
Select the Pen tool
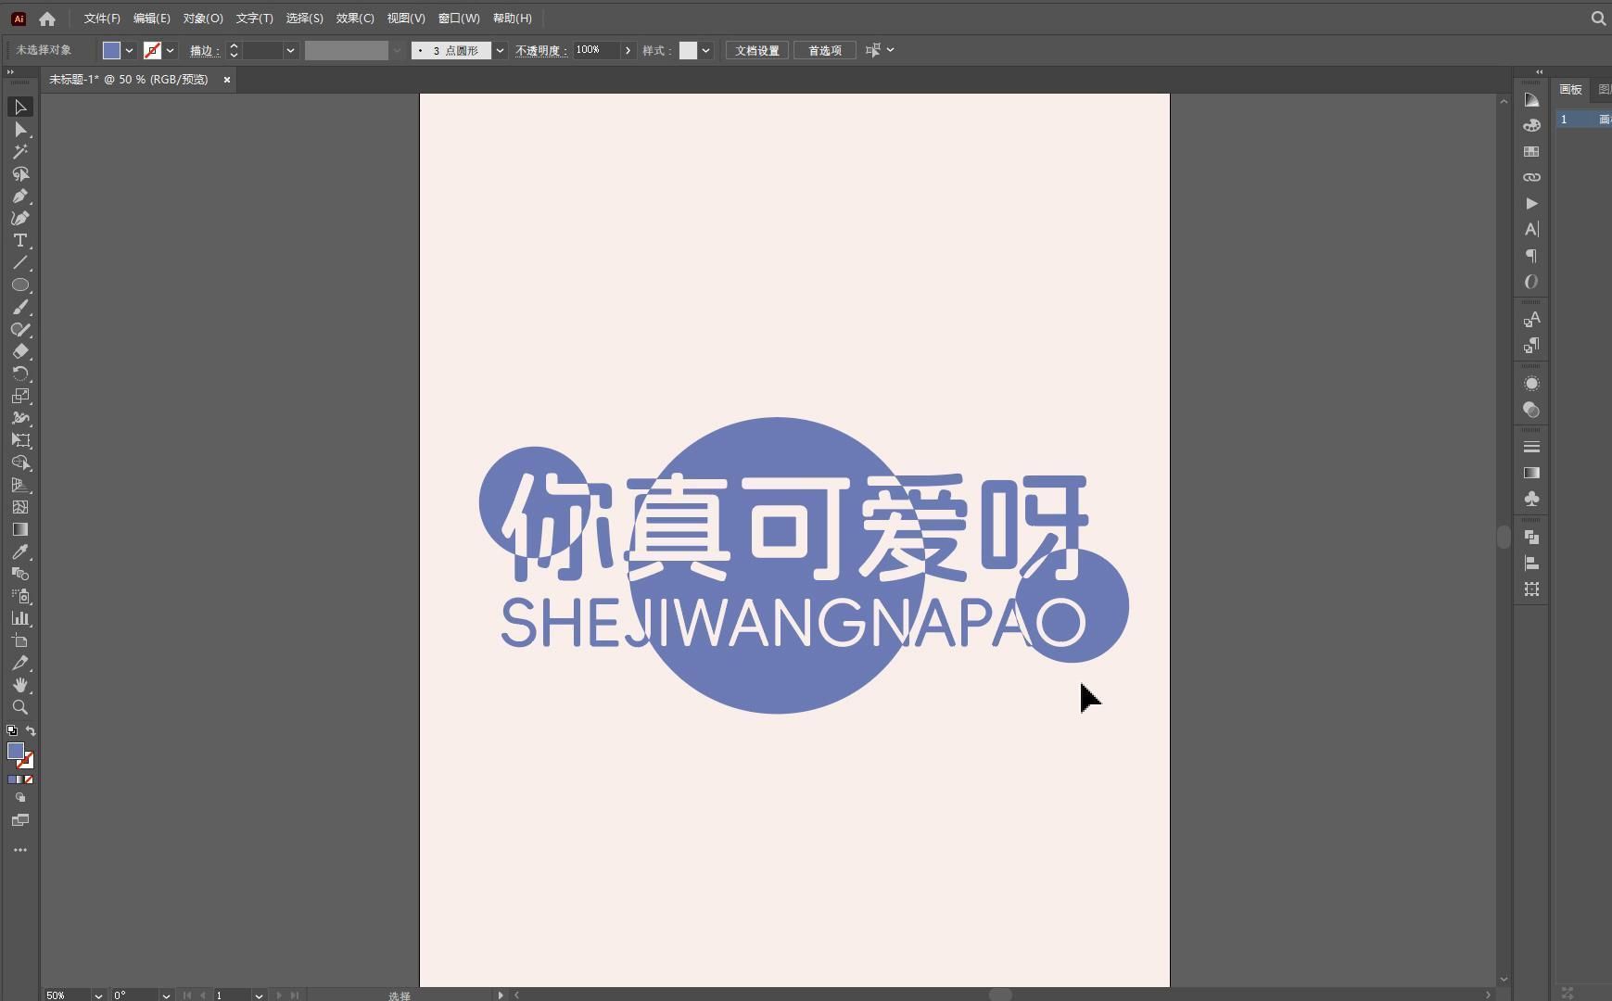(x=19, y=196)
